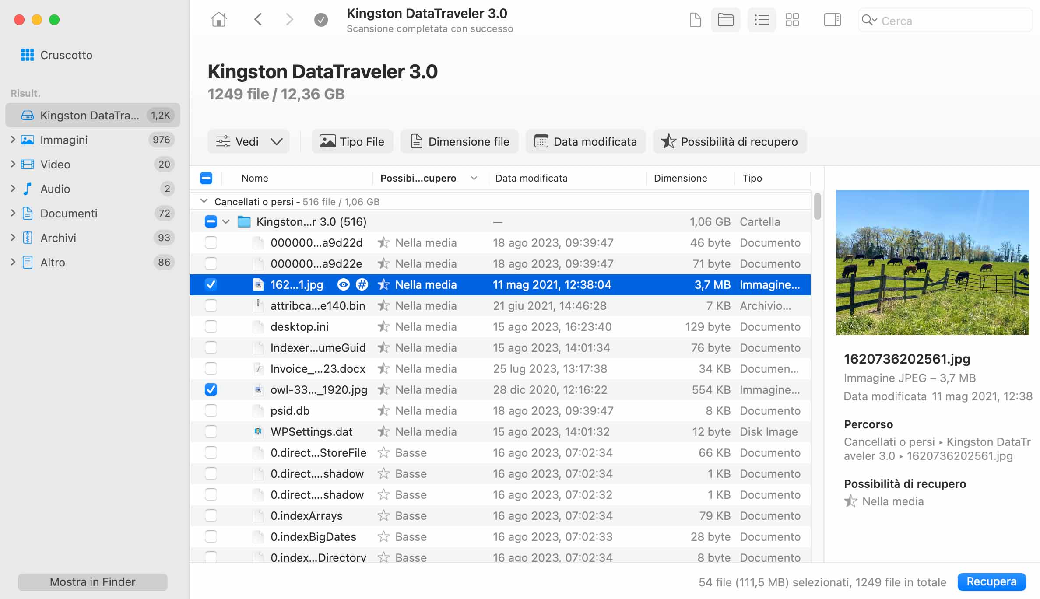Select the grid view icon

[x=792, y=20]
